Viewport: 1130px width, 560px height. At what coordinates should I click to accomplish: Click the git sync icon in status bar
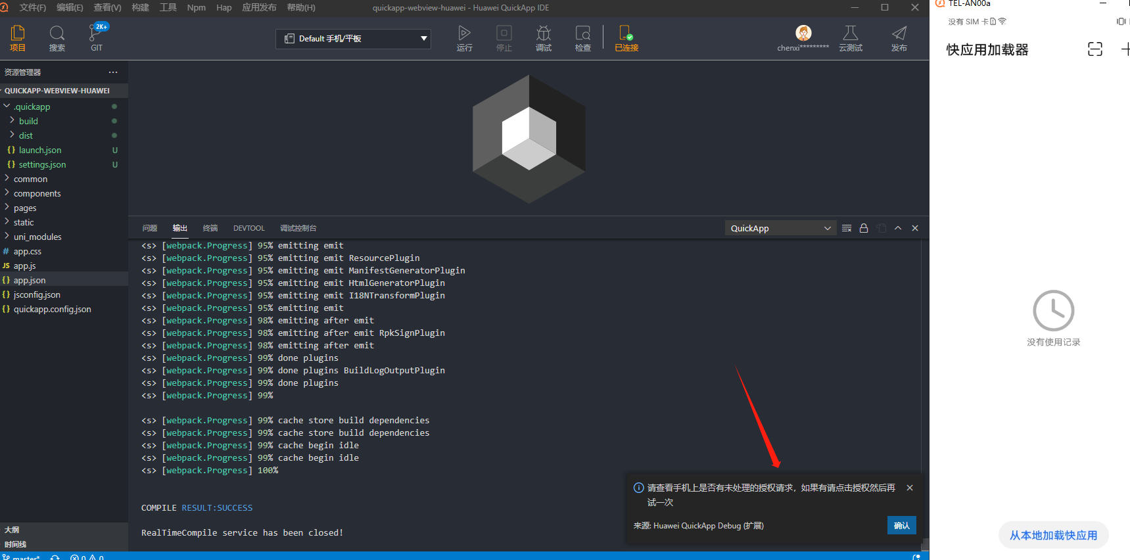tap(55, 557)
